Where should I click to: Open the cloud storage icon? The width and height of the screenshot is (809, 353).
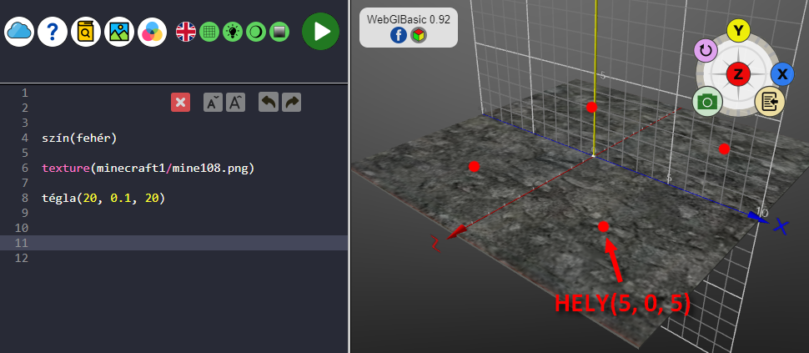(x=19, y=32)
